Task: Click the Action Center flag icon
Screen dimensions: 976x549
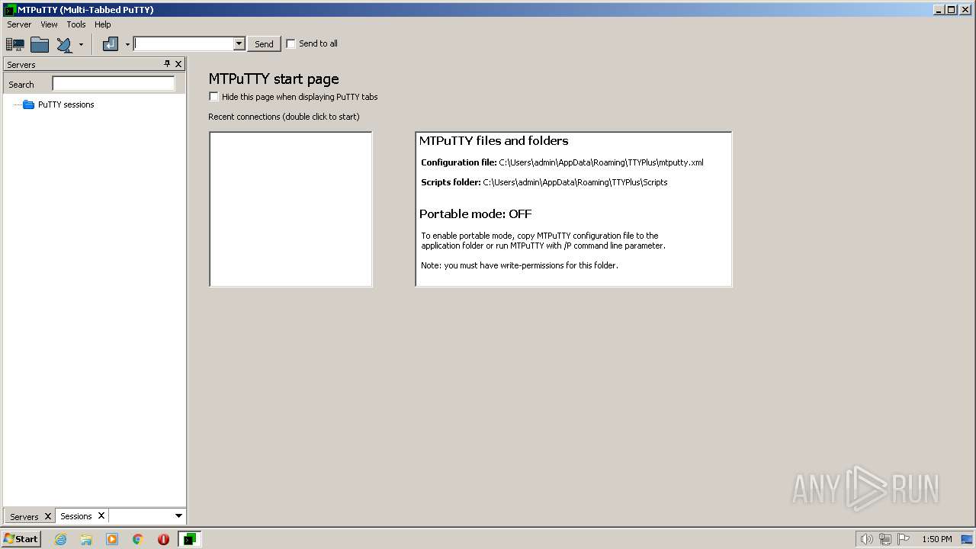Action: 904,539
